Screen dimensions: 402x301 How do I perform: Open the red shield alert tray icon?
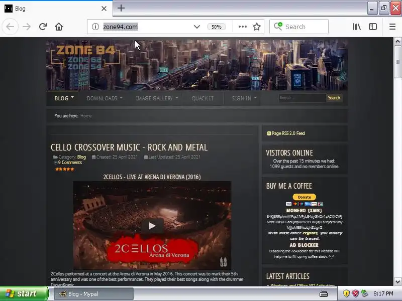tap(355, 293)
